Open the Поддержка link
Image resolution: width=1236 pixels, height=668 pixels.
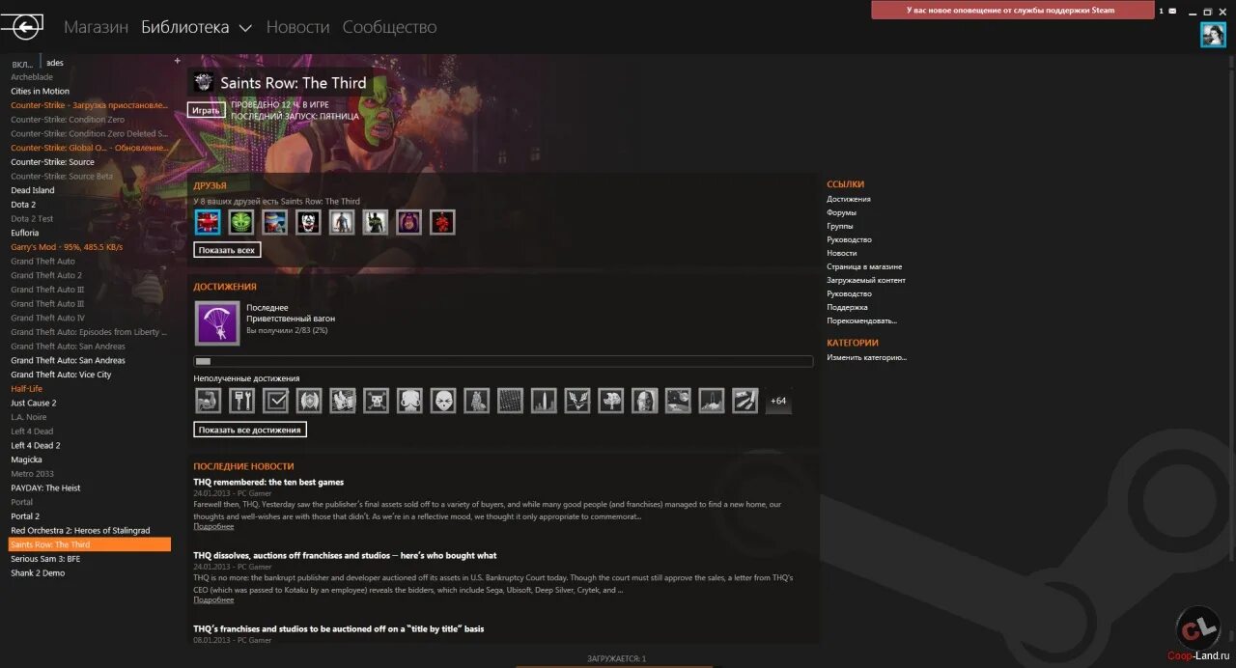pos(847,307)
